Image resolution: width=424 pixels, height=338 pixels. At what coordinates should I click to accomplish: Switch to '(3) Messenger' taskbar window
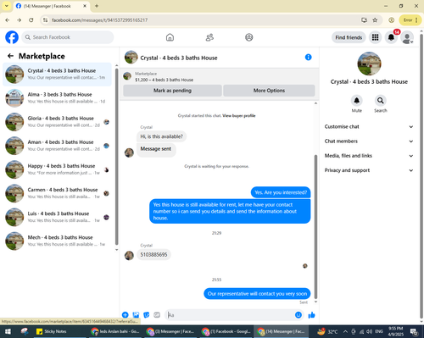(170, 331)
